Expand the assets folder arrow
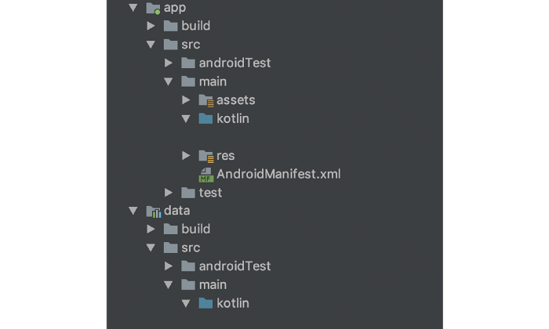 coord(186,100)
